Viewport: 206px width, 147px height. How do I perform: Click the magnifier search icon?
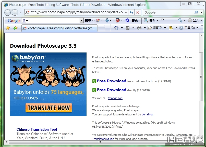pos(196,12)
